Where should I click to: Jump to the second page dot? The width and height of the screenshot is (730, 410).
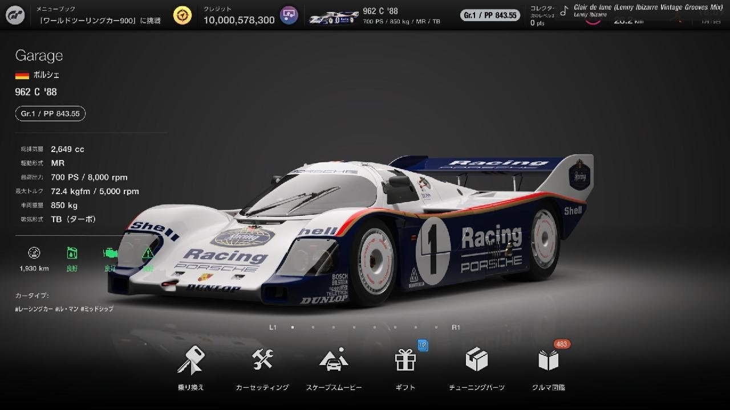[313, 327]
